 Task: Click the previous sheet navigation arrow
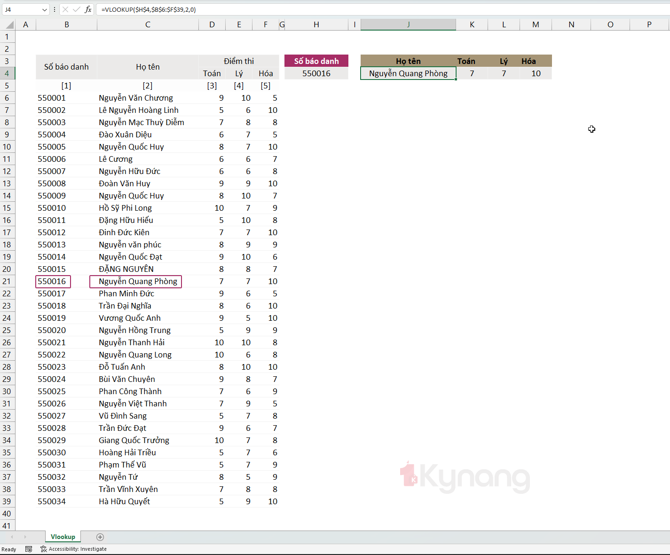[x=12, y=537]
